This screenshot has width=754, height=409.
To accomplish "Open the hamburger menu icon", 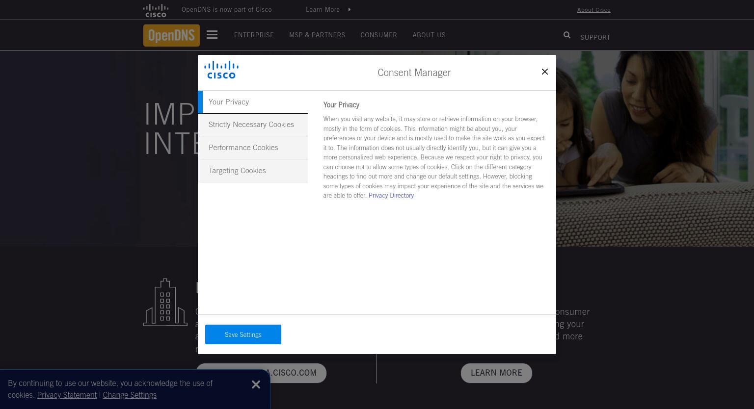I will click(x=212, y=34).
